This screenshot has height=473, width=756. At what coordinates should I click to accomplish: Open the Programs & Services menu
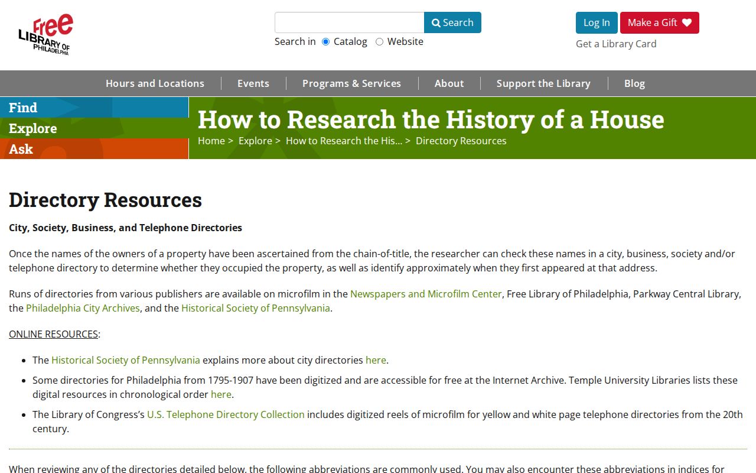coord(351,83)
